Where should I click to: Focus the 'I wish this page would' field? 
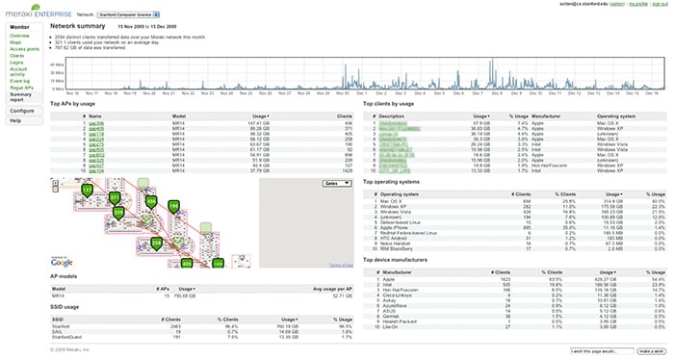[x=602, y=351]
